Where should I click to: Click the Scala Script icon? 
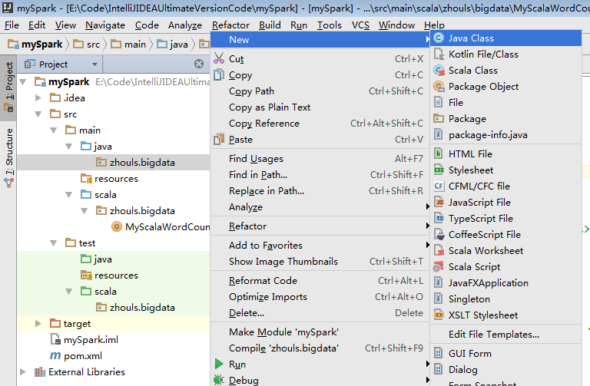[438, 267]
